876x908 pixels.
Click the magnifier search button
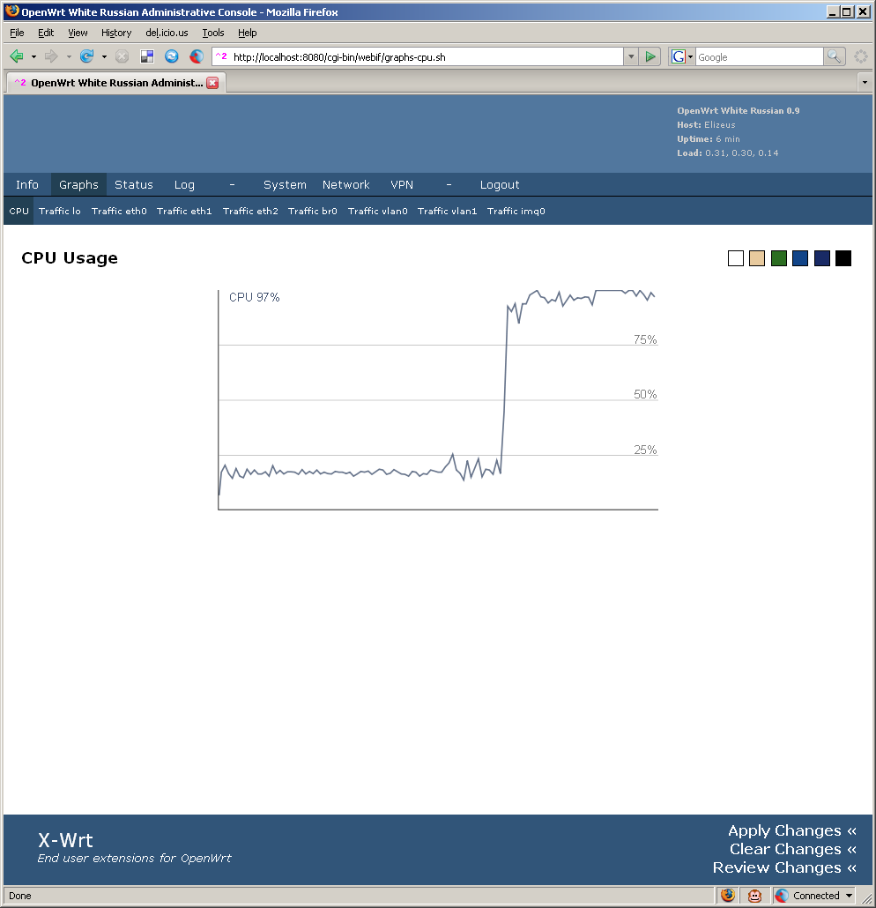(834, 56)
